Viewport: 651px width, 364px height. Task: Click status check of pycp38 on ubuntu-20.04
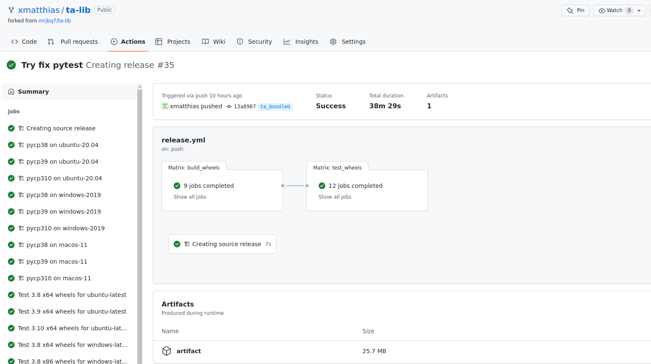(x=11, y=145)
